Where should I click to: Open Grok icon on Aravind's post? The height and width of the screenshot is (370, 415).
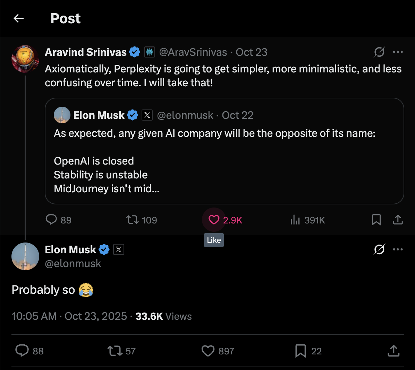coord(379,52)
